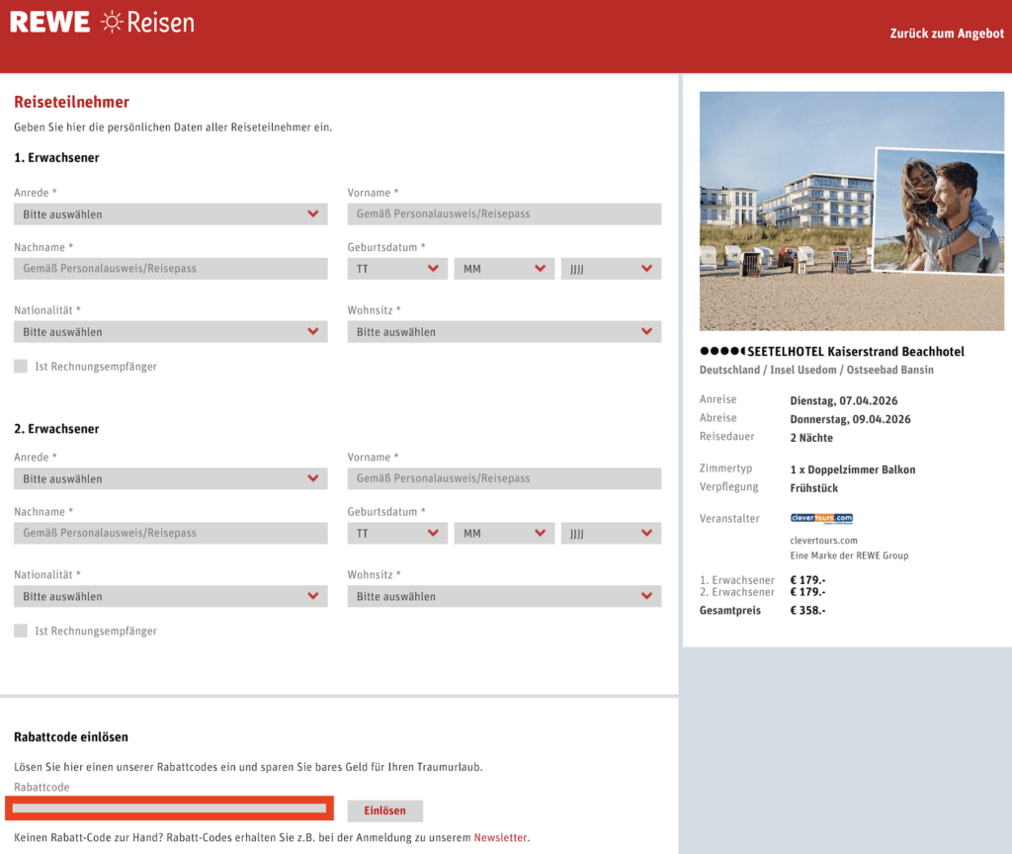Open Anrede dropdown for 1. Erwachsener
1012x854 pixels.
[x=170, y=214]
